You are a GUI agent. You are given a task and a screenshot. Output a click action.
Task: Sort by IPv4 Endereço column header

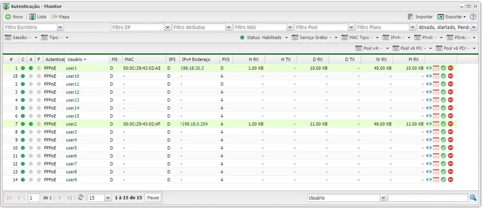click(199, 59)
